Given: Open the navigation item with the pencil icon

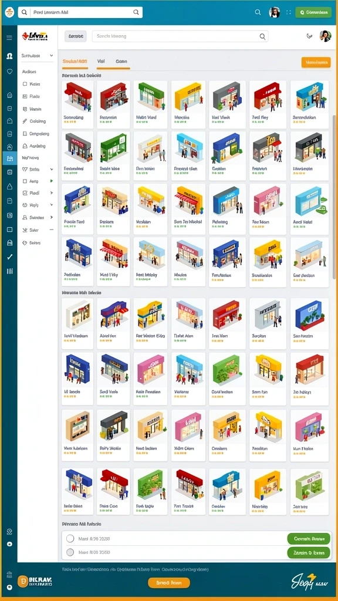Looking at the screenshot, I should click(x=33, y=121).
